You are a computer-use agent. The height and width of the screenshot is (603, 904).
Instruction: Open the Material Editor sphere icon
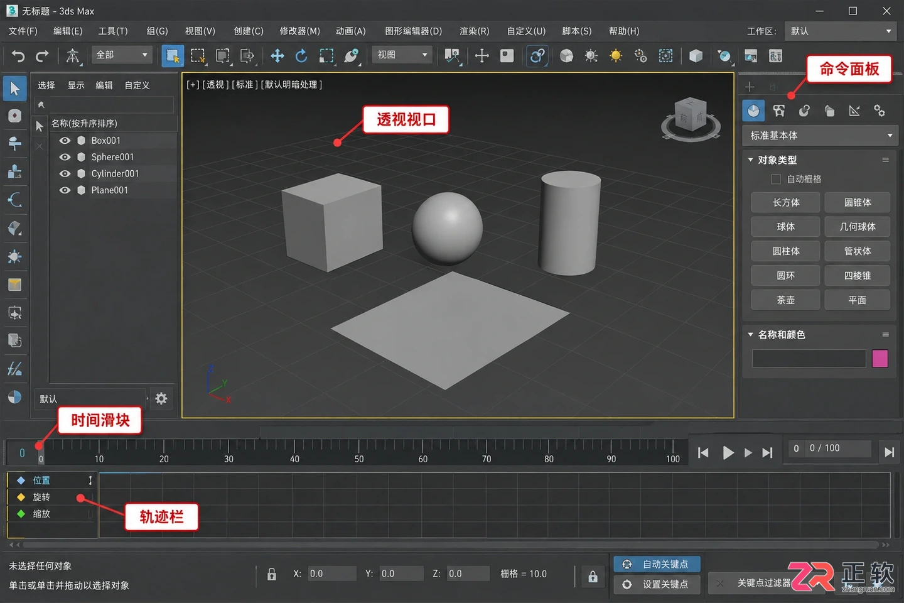[x=566, y=56]
